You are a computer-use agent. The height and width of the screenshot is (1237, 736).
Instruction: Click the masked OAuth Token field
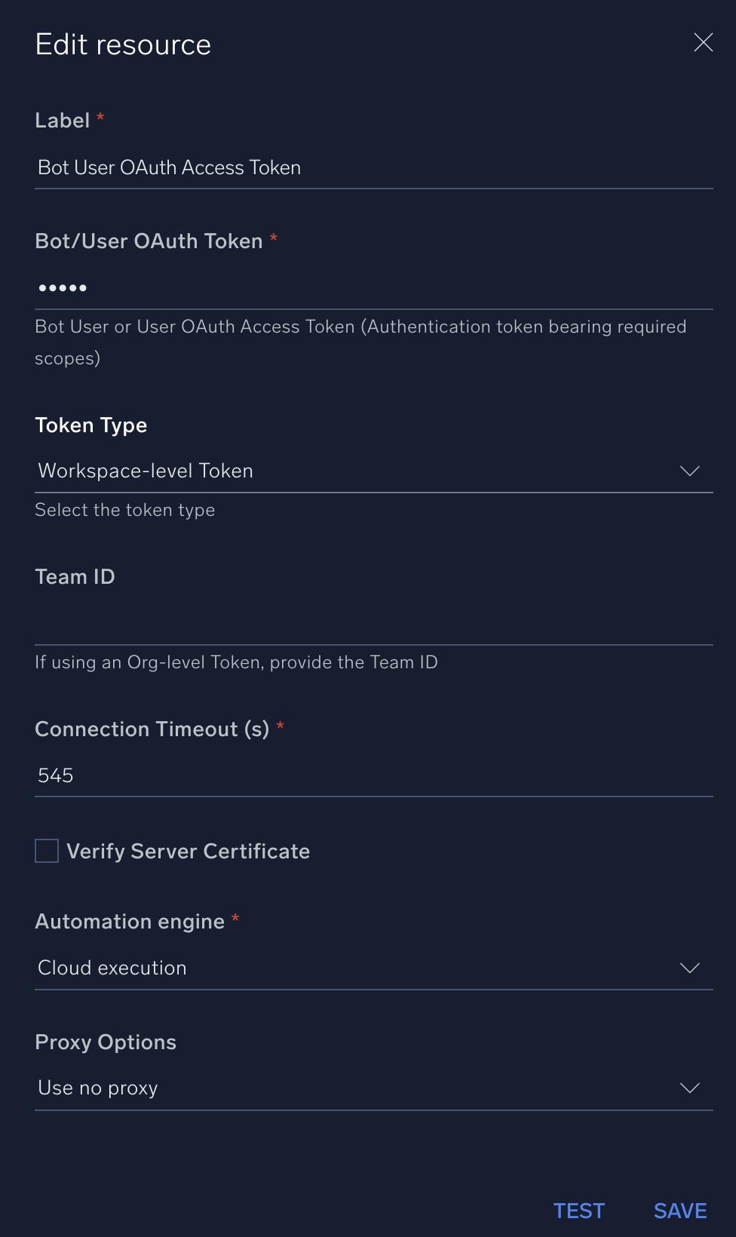373,288
